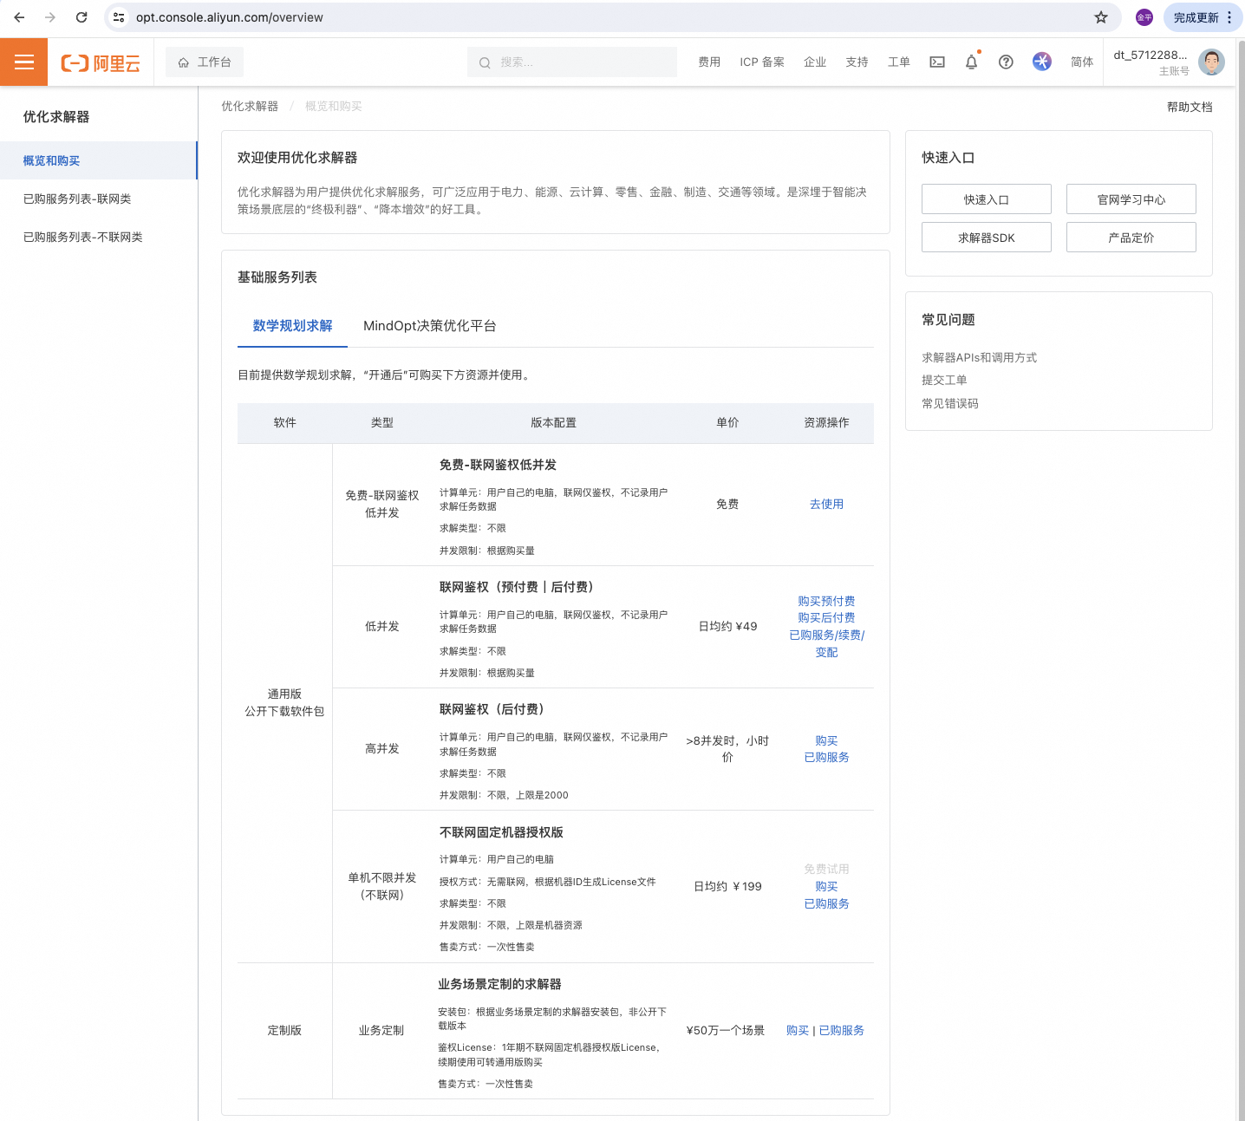
Task: Click the 完成更新 browser update button
Action: click(1203, 17)
